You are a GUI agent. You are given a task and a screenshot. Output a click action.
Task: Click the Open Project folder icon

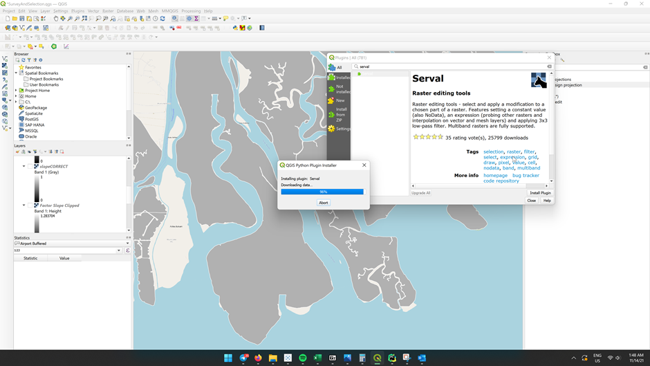[15, 19]
